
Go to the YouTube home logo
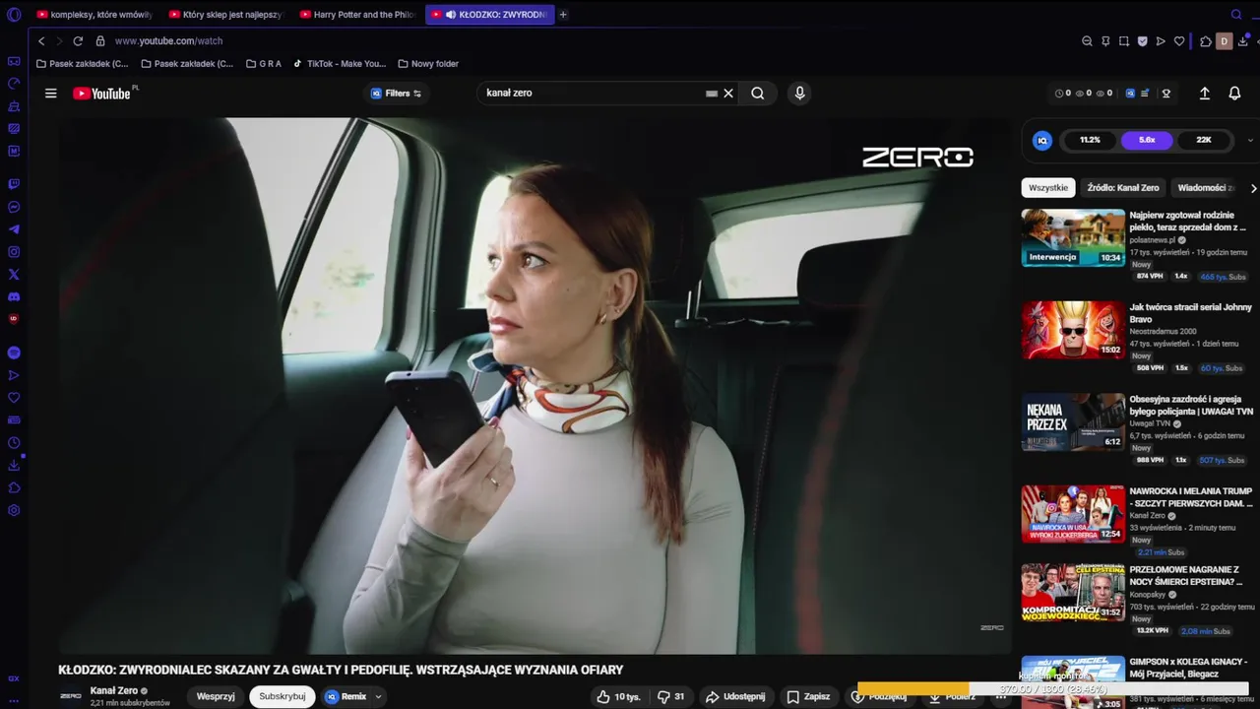pyautogui.click(x=101, y=94)
